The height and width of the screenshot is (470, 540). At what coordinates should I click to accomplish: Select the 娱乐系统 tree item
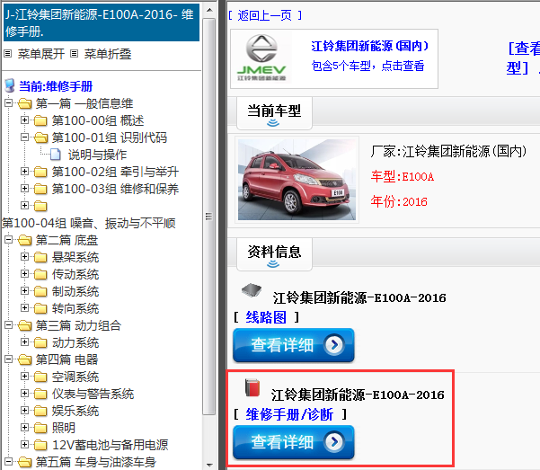coord(75,411)
